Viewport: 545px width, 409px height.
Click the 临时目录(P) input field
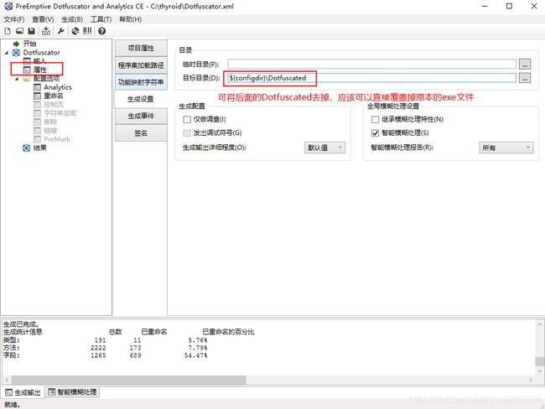tap(372, 65)
